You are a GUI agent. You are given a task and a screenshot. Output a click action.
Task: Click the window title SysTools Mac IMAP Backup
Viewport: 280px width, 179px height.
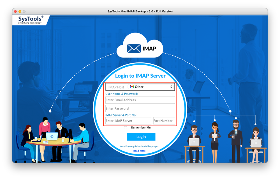tap(140, 11)
